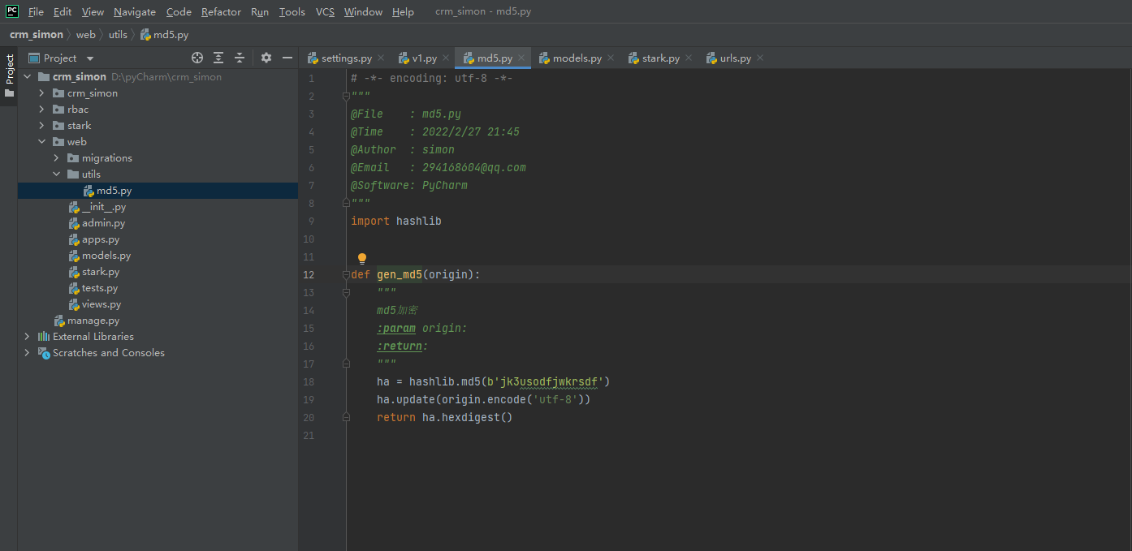The height and width of the screenshot is (551, 1132).
Task: Click the locate/select opened file target icon
Action: (197, 58)
